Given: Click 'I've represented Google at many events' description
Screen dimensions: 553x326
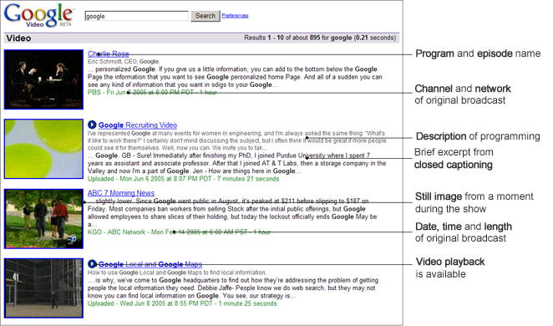Looking at the screenshot, I should coord(236,140).
